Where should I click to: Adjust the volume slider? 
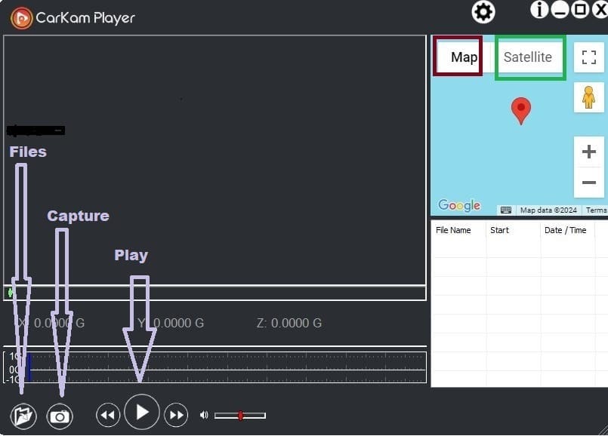click(x=240, y=416)
